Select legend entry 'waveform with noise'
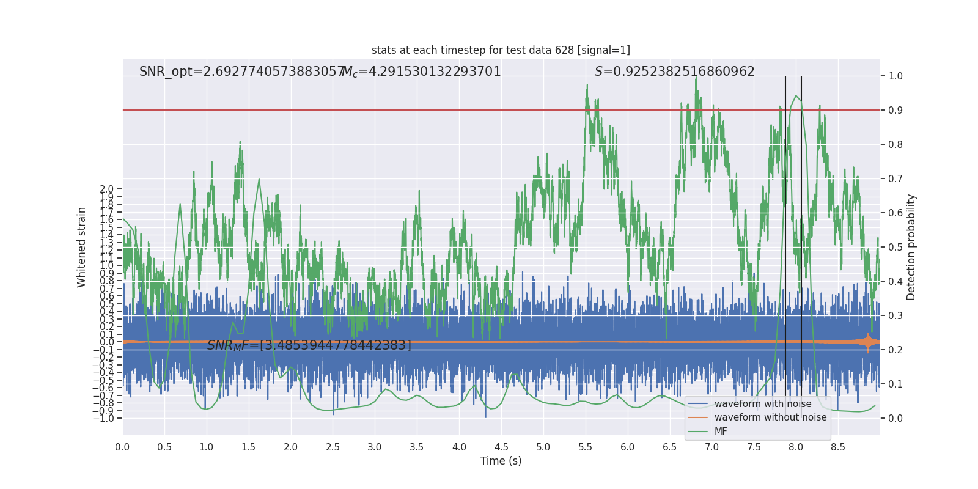978x489 pixels. coord(763,404)
